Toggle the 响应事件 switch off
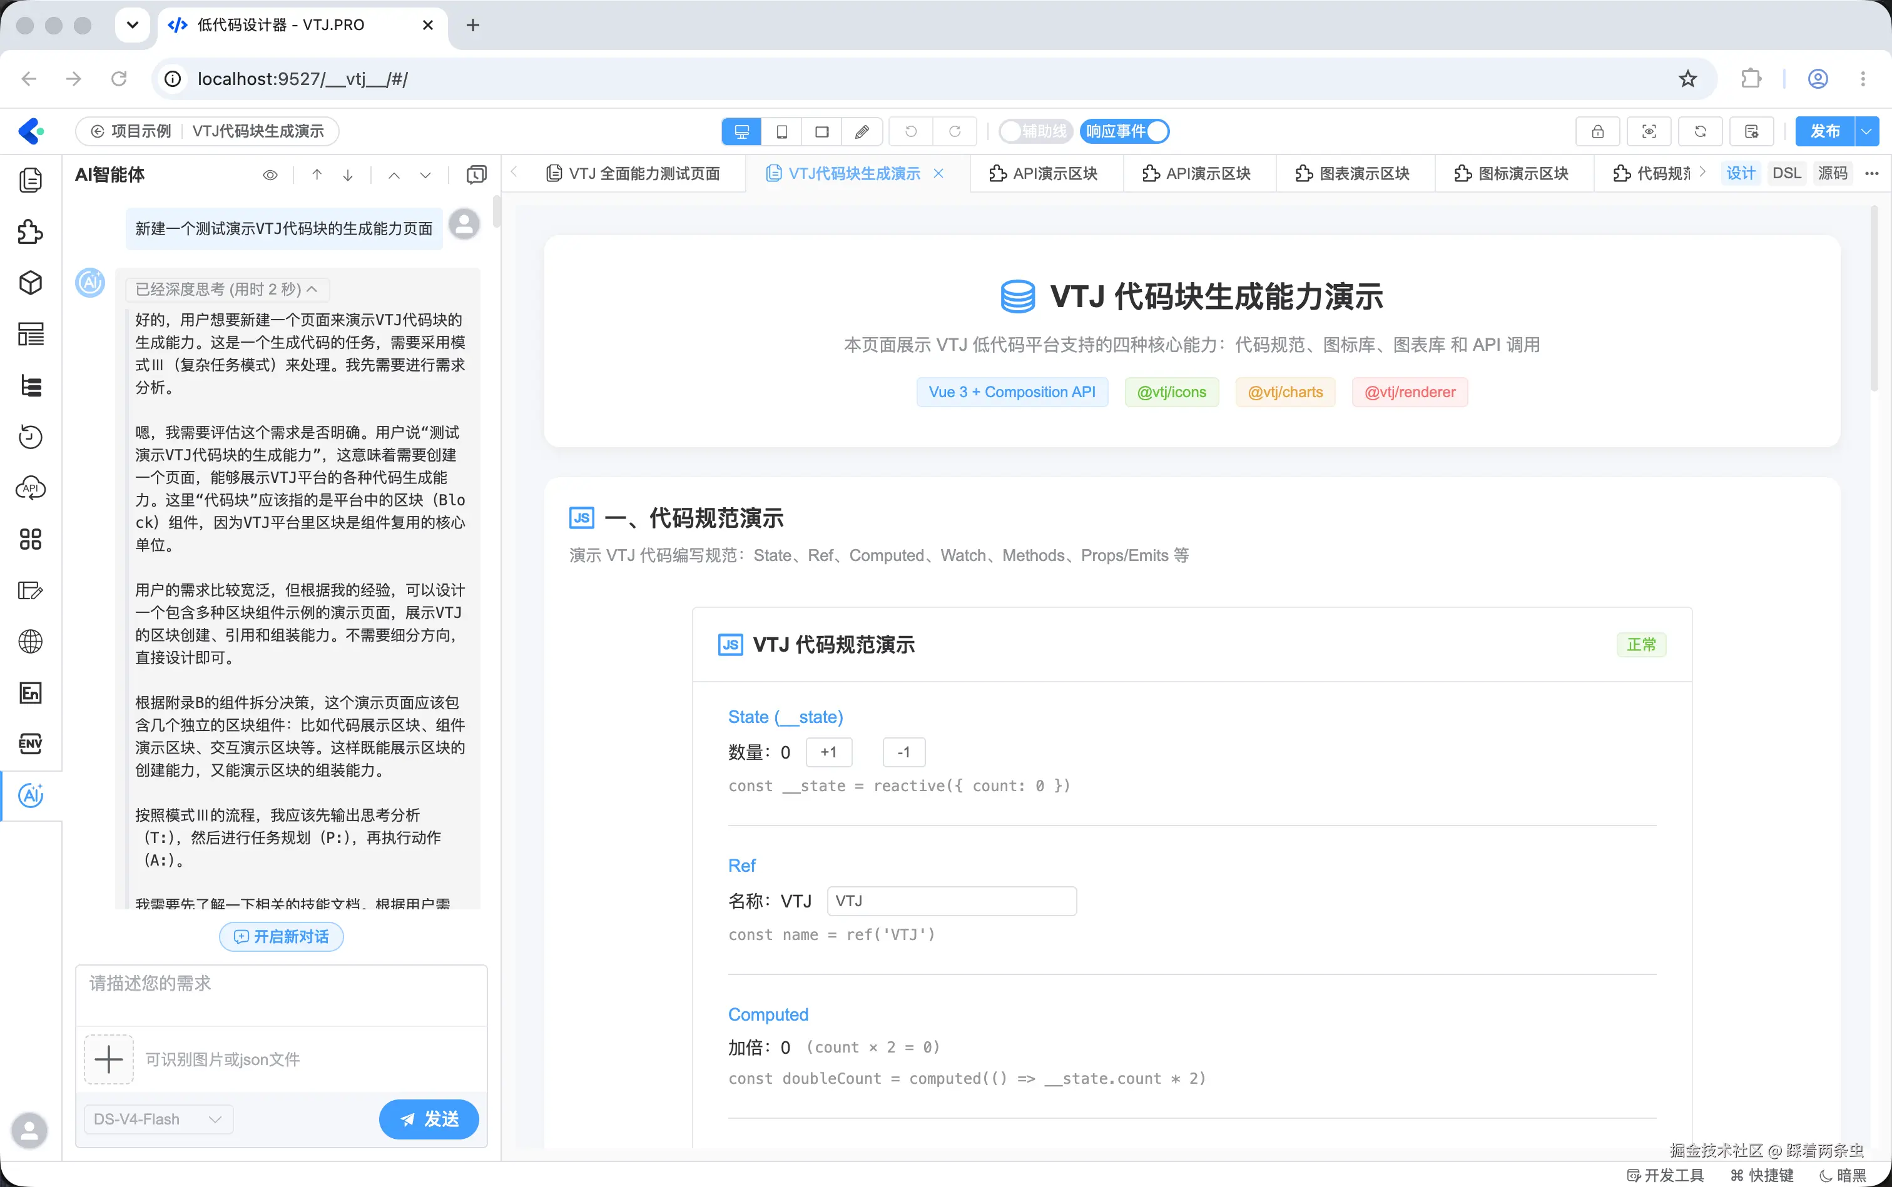Screen dimensions: 1892x1187 coord(1125,131)
